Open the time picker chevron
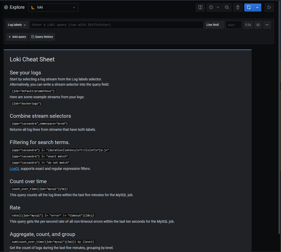Image resolution: width=281 pixels, height=252 pixels. point(218,7)
